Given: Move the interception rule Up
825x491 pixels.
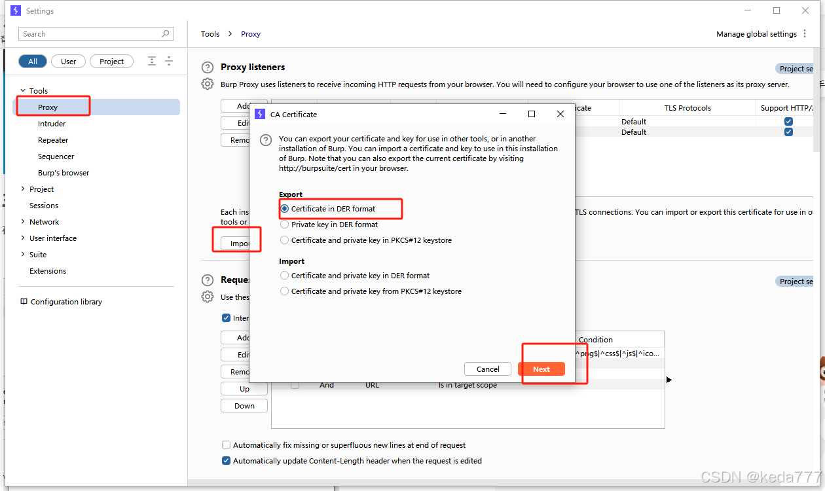Looking at the screenshot, I should (x=244, y=389).
